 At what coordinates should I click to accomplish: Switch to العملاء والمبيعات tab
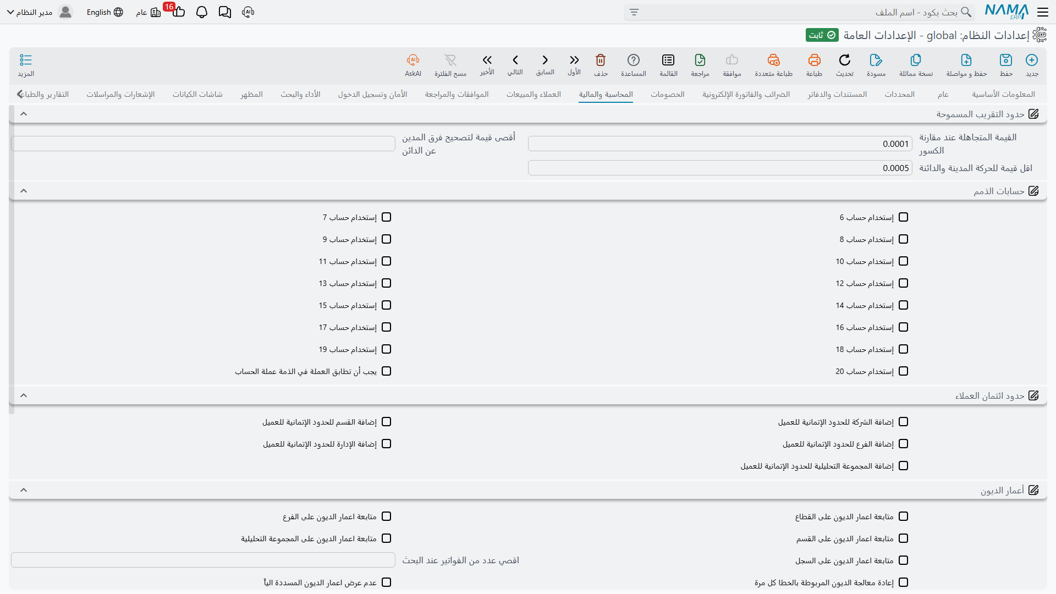(x=533, y=95)
